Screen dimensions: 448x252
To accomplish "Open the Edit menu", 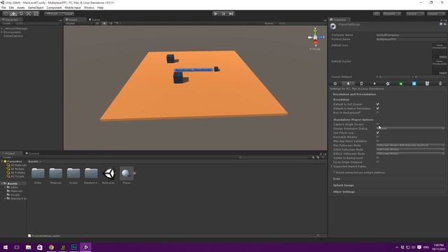I will 11,8.
